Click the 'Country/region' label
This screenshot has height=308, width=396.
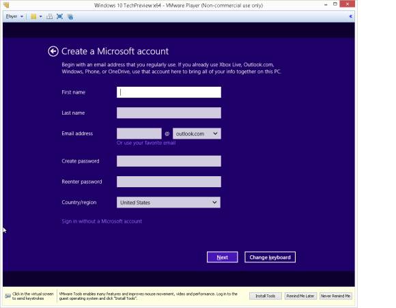[x=79, y=202]
